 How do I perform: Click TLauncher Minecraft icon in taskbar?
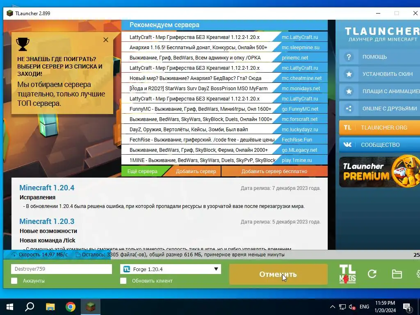point(91,307)
